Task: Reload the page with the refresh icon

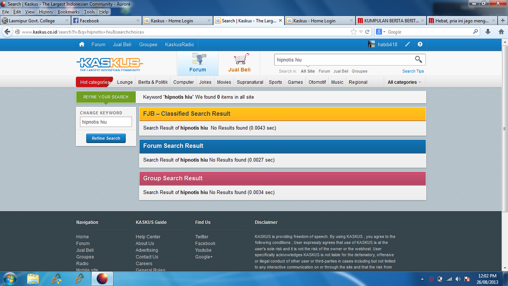Action: click(x=368, y=32)
